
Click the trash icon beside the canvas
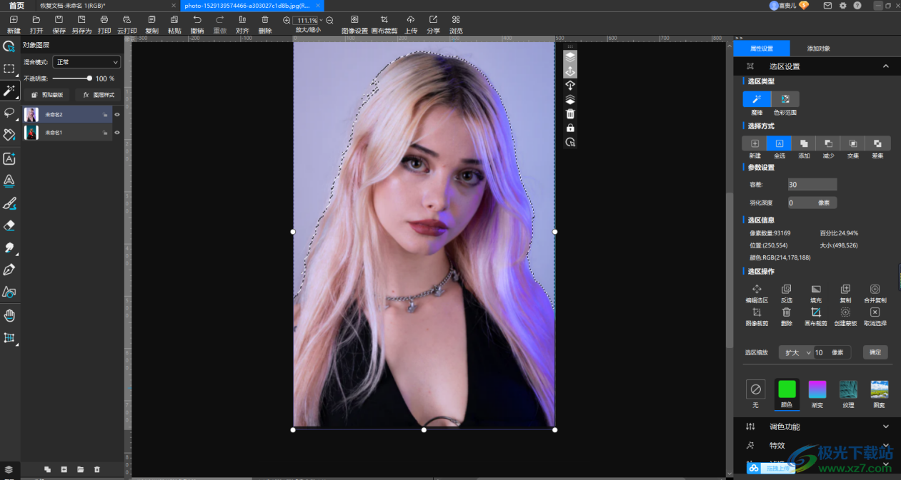[570, 114]
